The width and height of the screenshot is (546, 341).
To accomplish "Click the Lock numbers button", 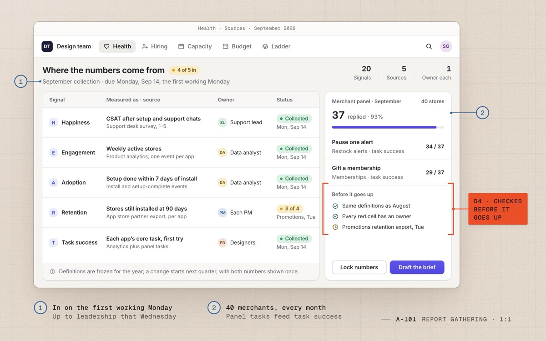I will tap(359, 267).
